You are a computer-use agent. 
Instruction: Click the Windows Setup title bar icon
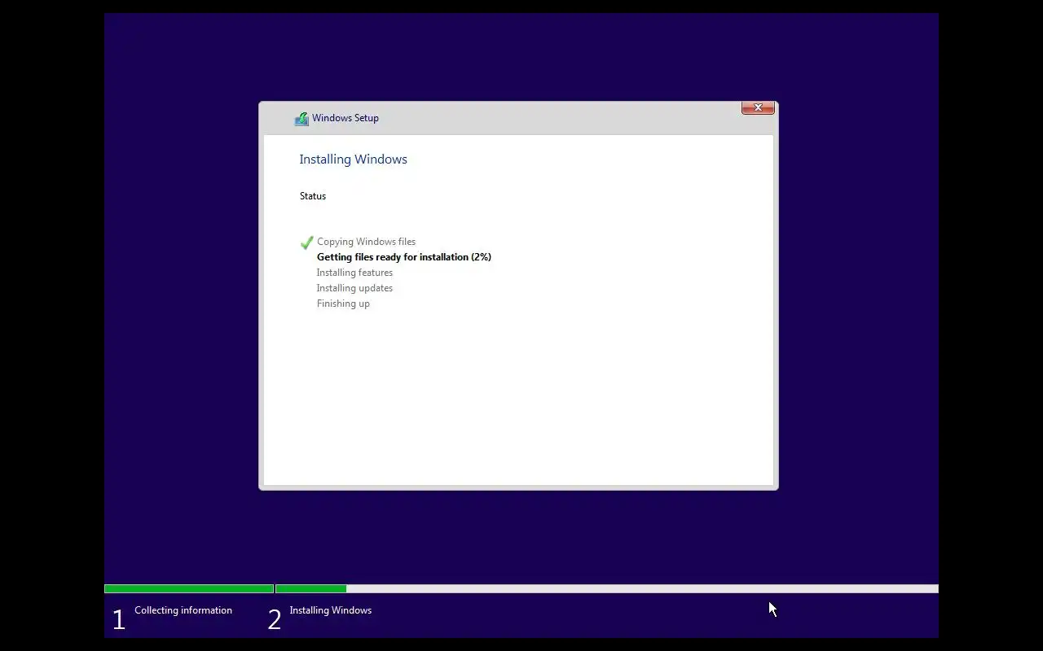[x=301, y=119]
